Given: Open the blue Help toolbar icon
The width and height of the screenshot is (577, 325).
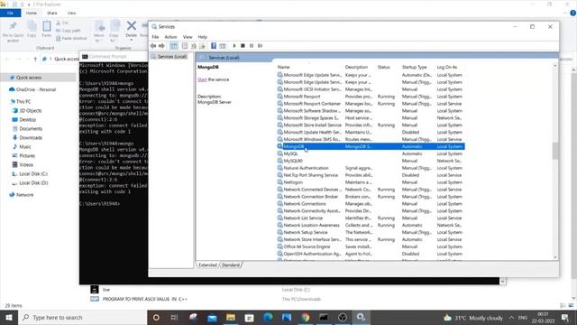Looking at the screenshot, I should pyautogui.click(x=214, y=46).
